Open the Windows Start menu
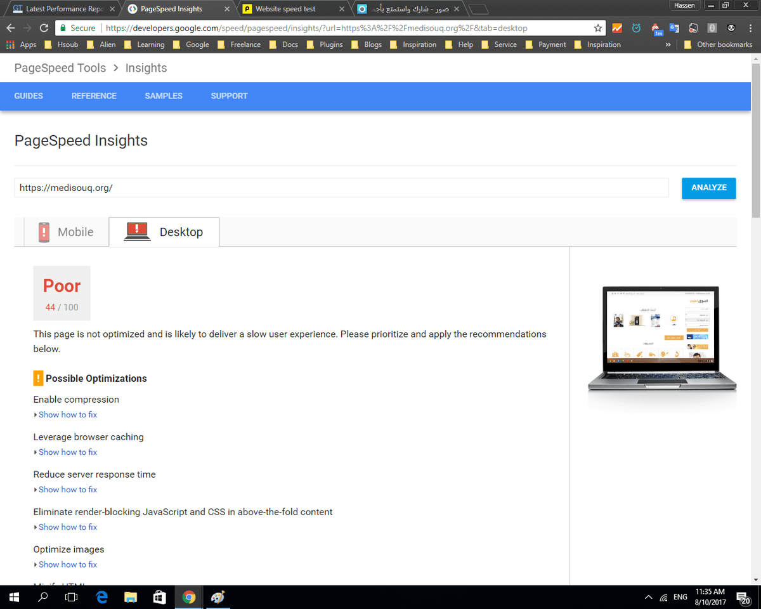The image size is (761, 609). [x=14, y=597]
